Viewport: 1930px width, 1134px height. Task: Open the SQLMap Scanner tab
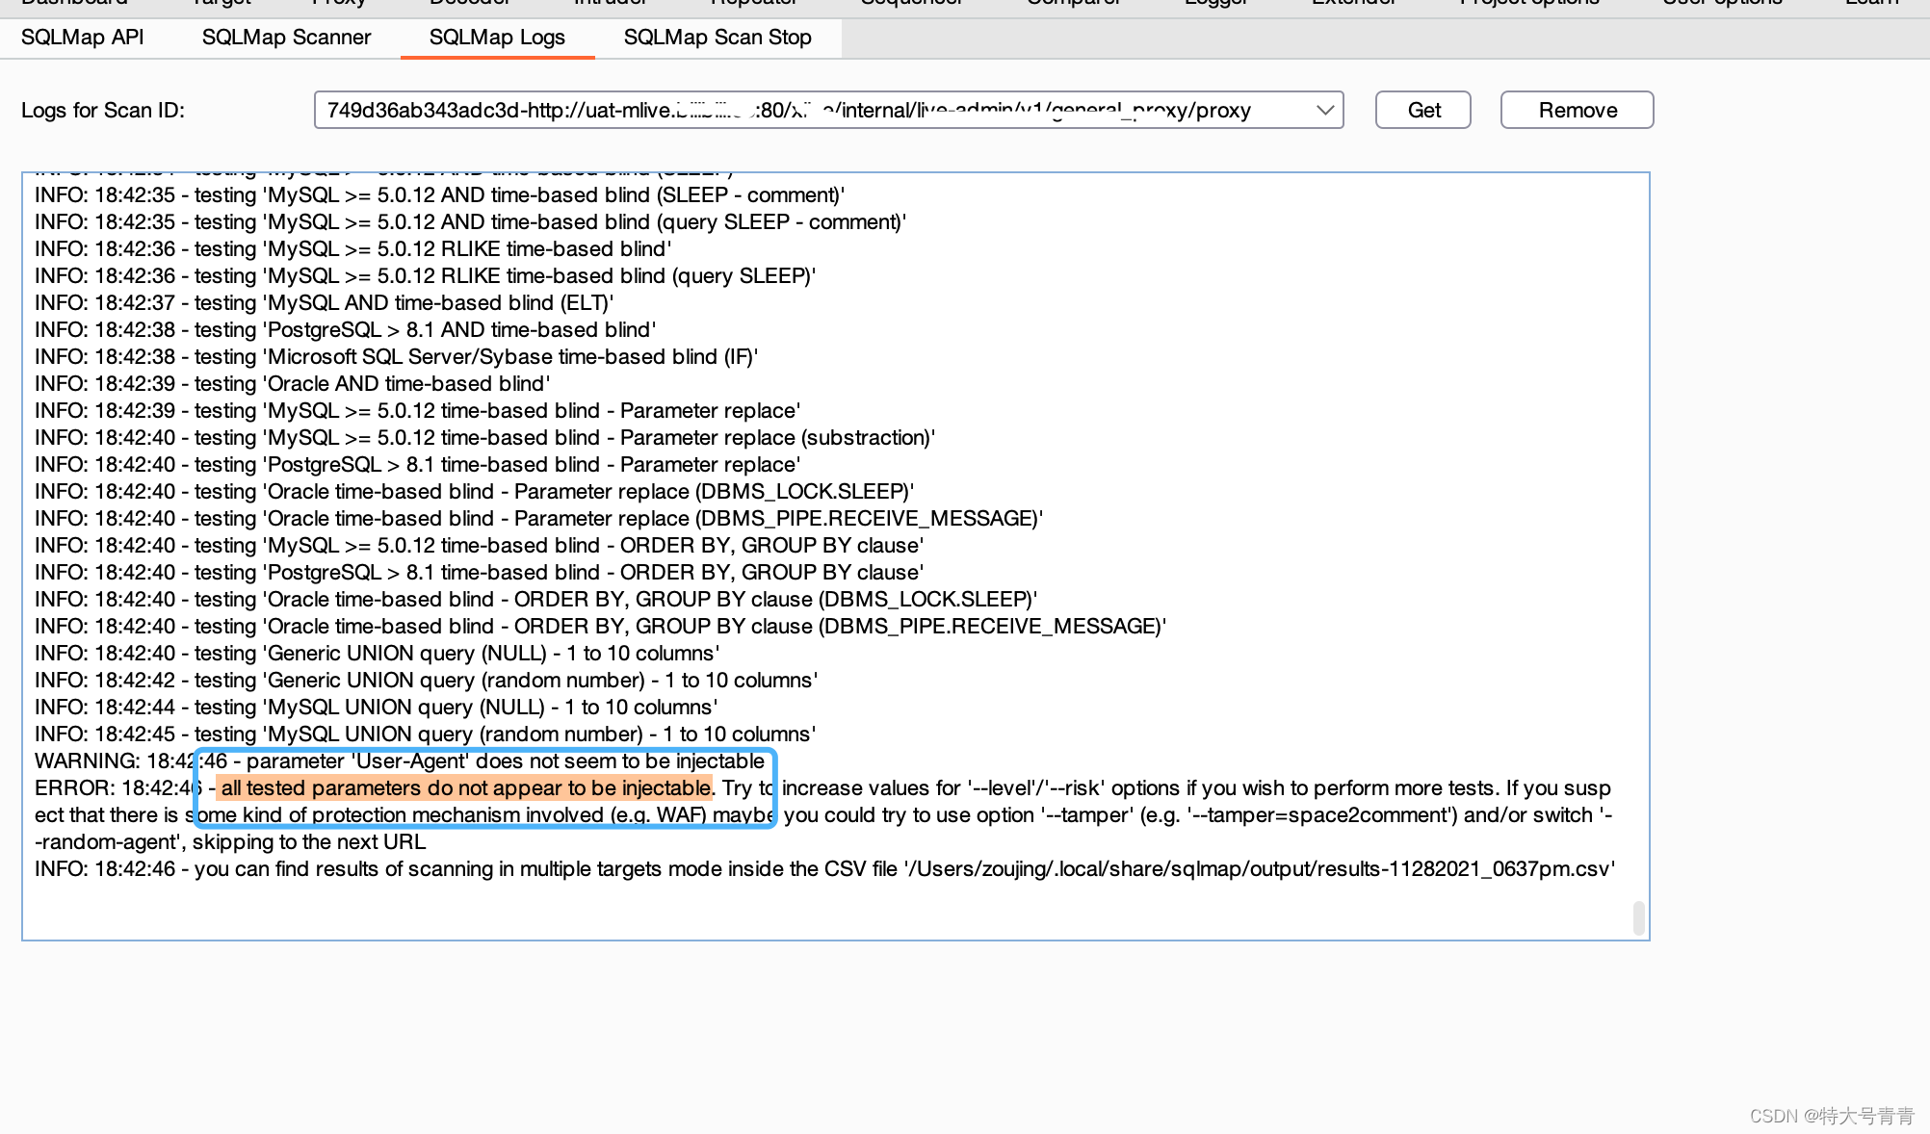286,38
